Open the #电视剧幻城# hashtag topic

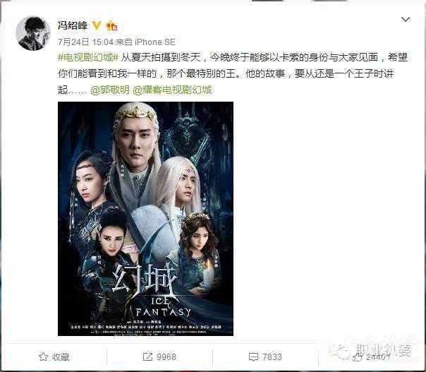tap(88, 58)
